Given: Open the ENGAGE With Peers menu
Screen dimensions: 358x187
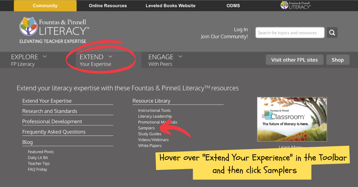Looking at the screenshot, I should click(x=166, y=60).
